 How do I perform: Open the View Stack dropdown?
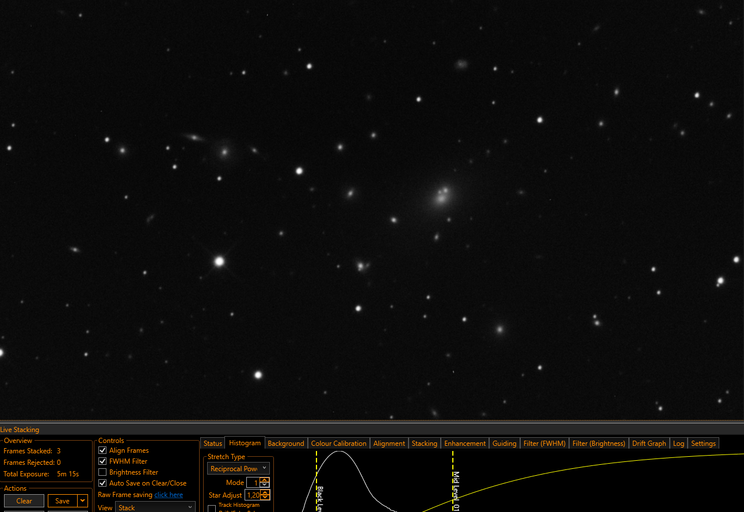coord(155,507)
